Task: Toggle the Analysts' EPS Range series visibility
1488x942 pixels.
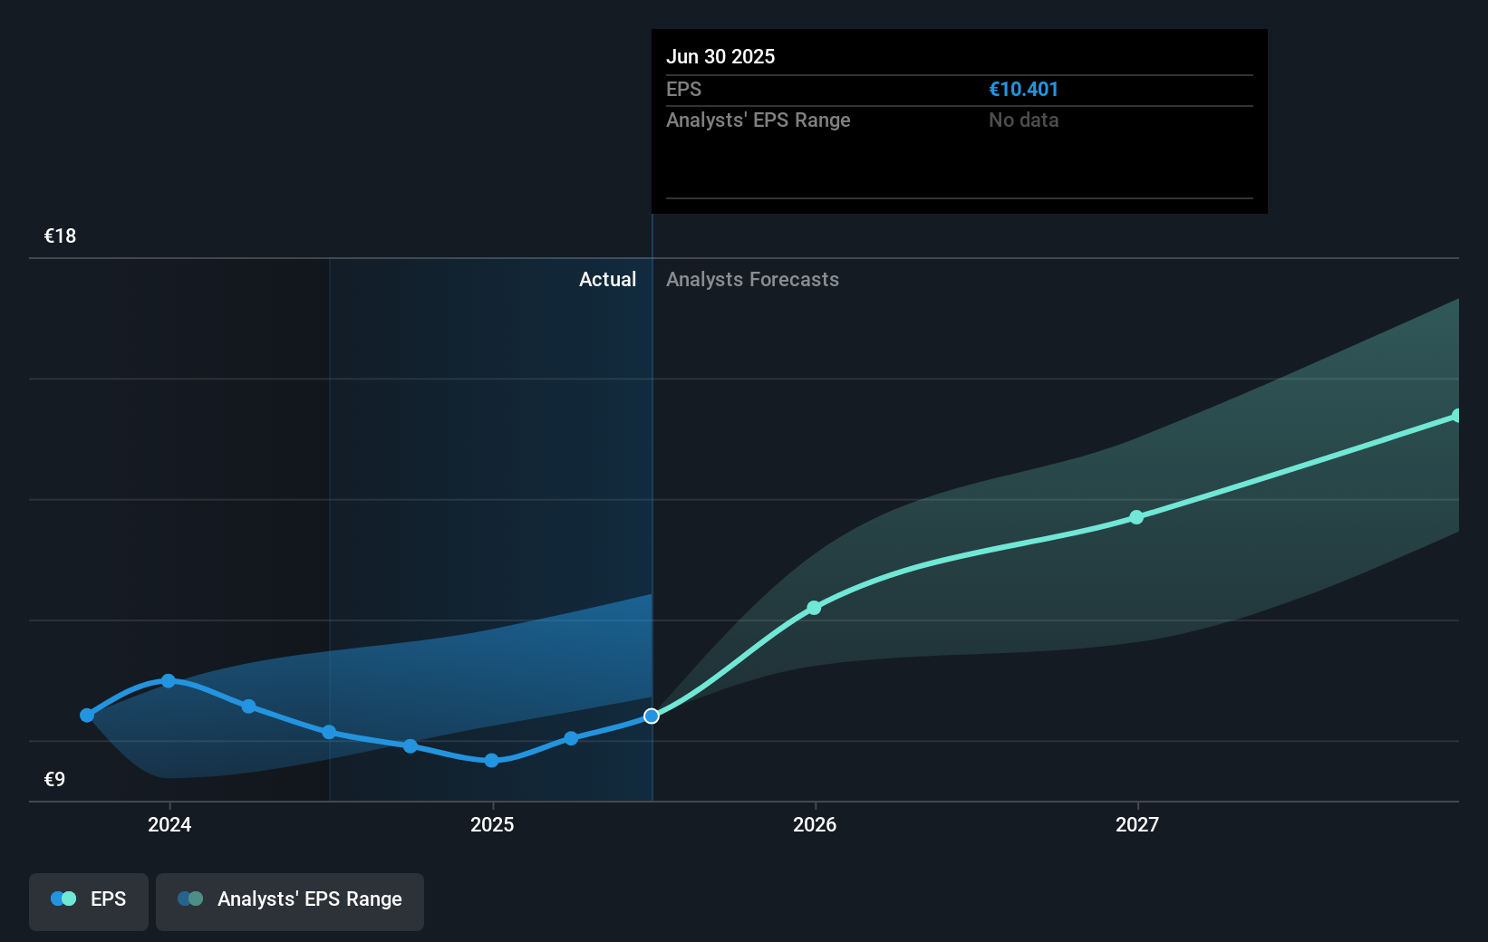Action: coord(290,901)
